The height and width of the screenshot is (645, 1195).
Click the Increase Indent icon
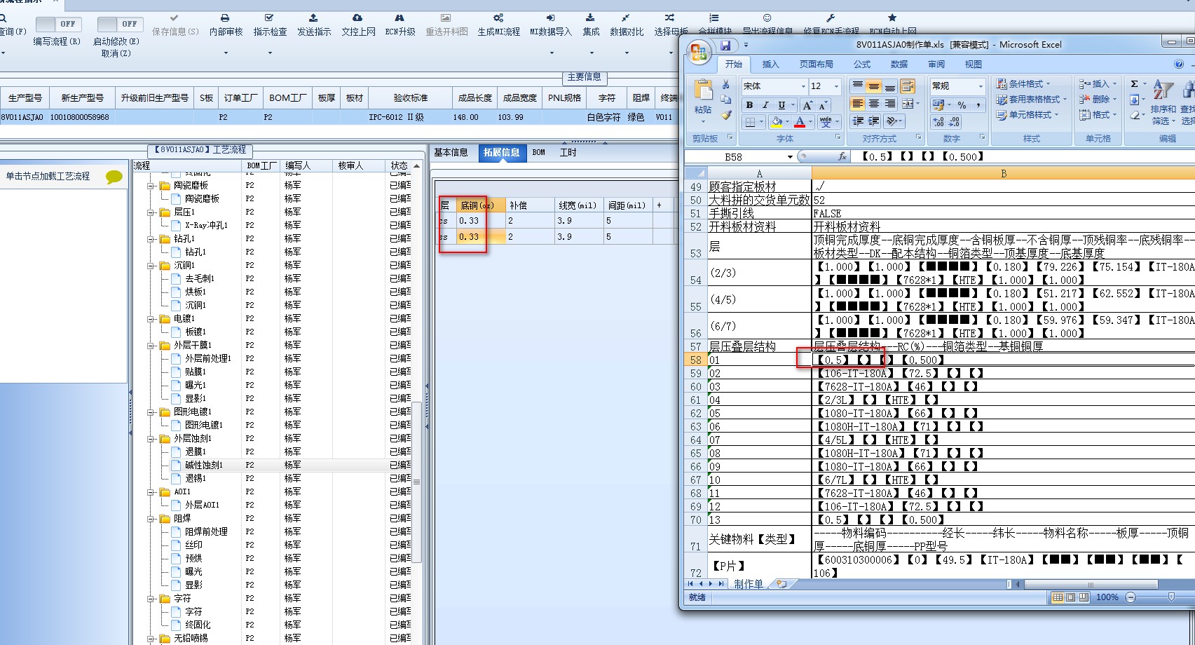pyautogui.click(x=874, y=121)
